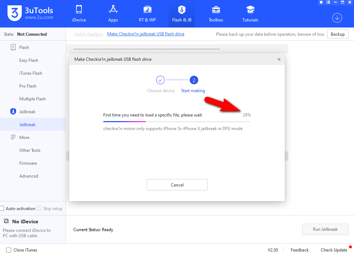The width and height of the screenshot is (354, 254).
Task: Open the RT & WP icon
Action: point(148,10)
